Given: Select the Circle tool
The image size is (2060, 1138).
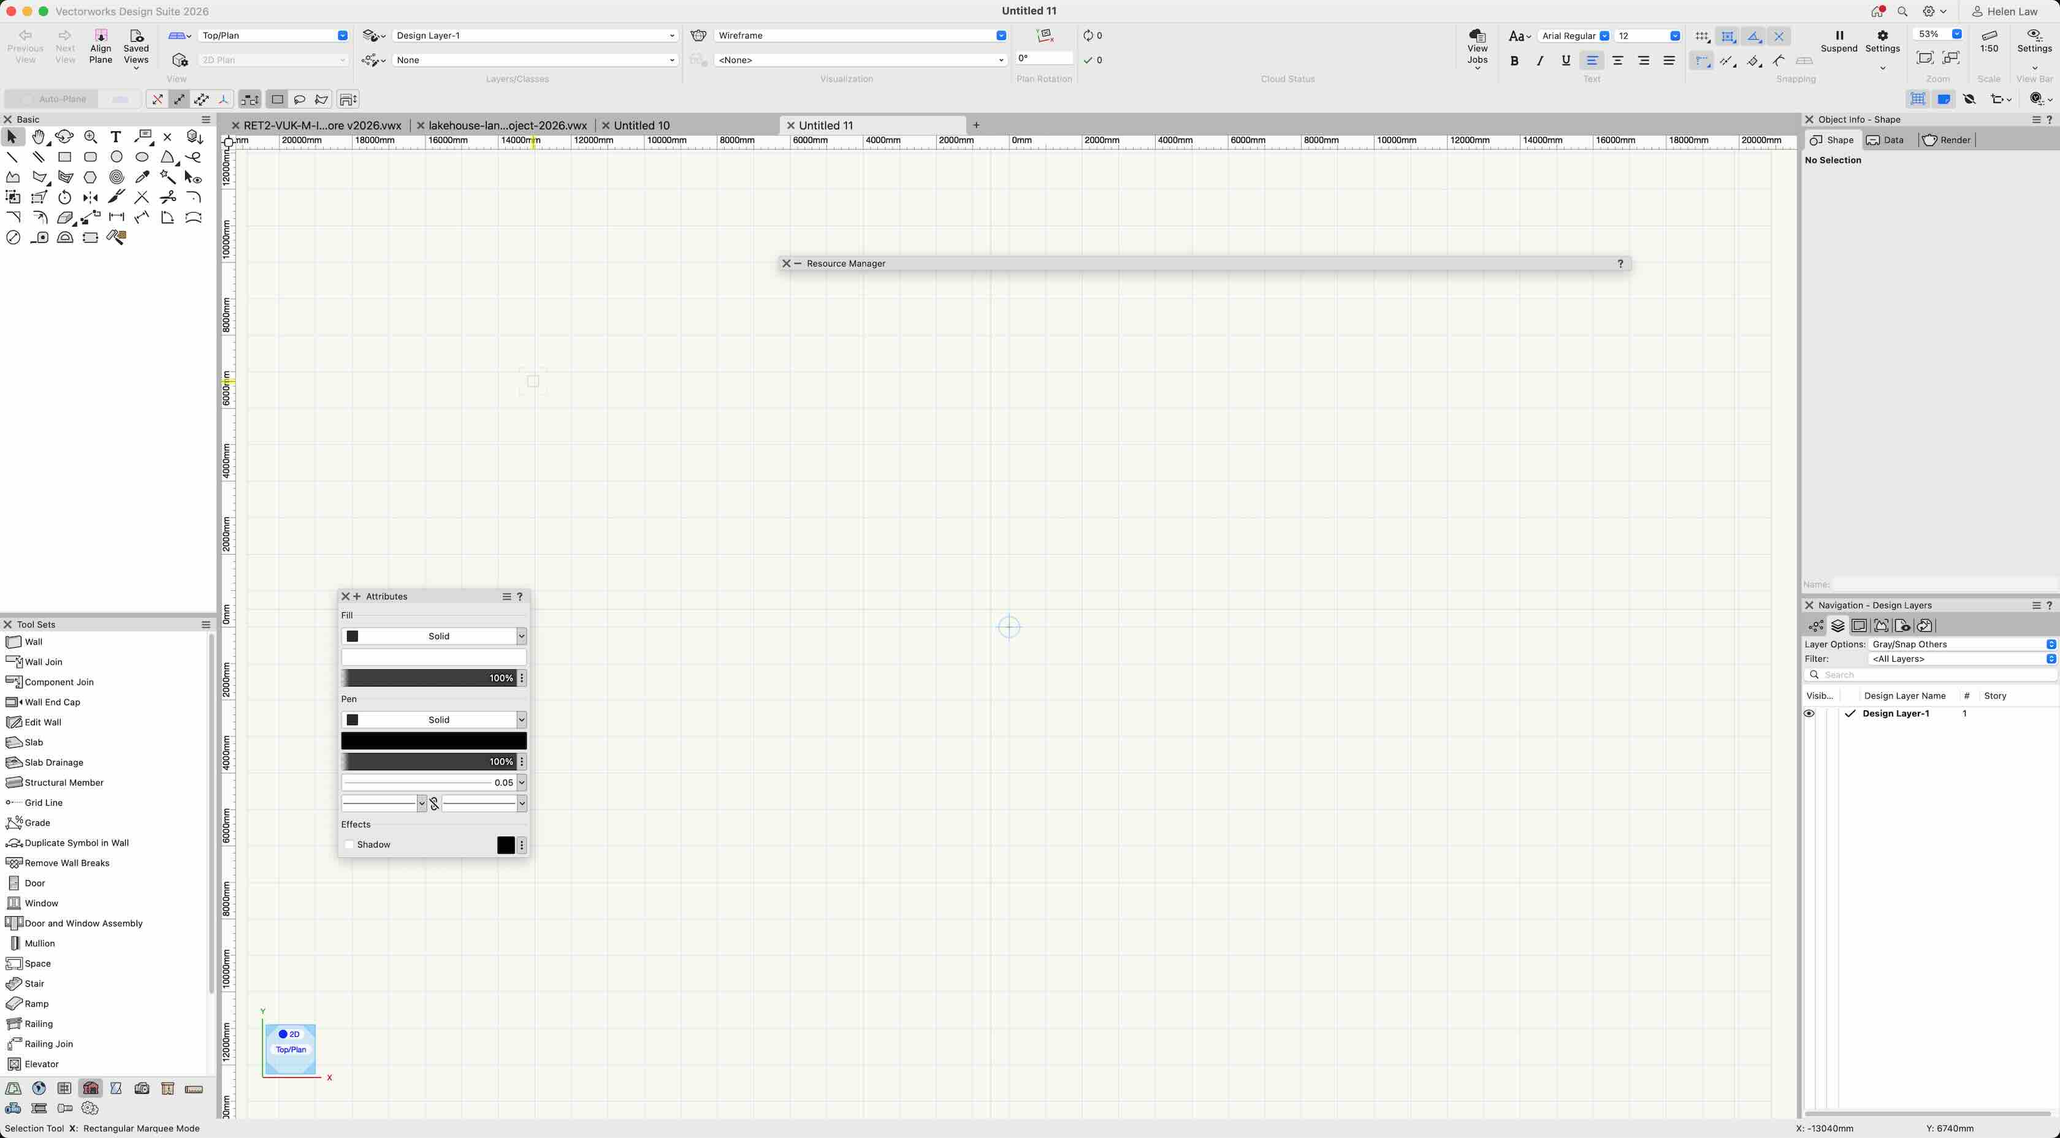Looking at the screenshot, I should point(116,157).
